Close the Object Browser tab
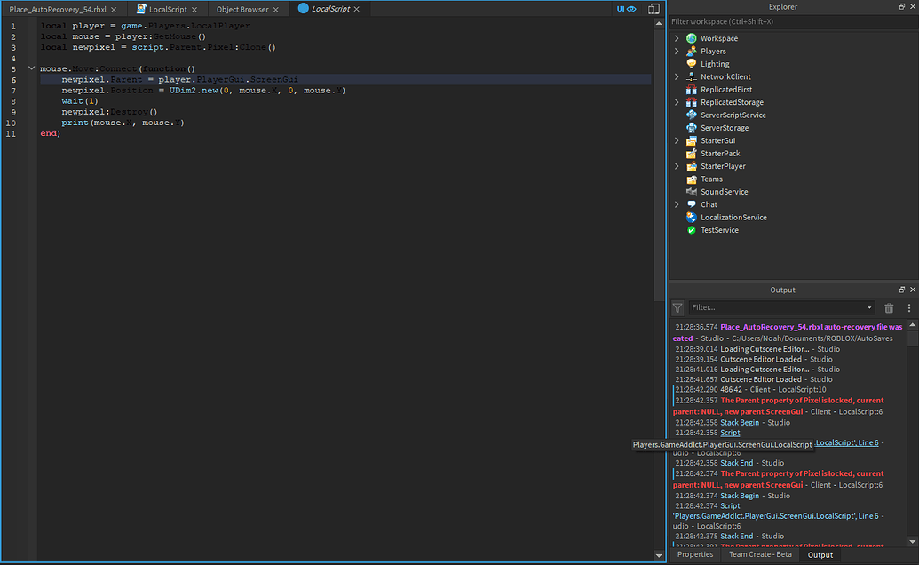 (x=275, y=10)
